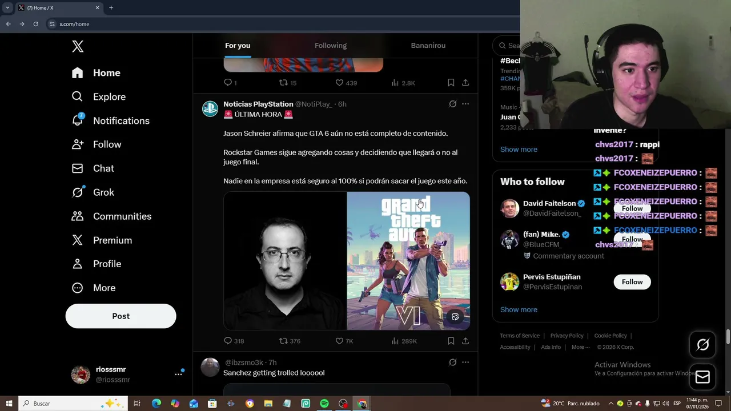Image resolution: width=731 pixels, height=411 pixels.
Task: Open more options on Noticias PlayStation post
Action: [465, 104]
